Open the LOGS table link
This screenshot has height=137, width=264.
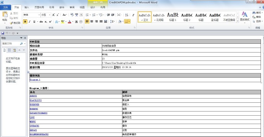click(32, 118)
